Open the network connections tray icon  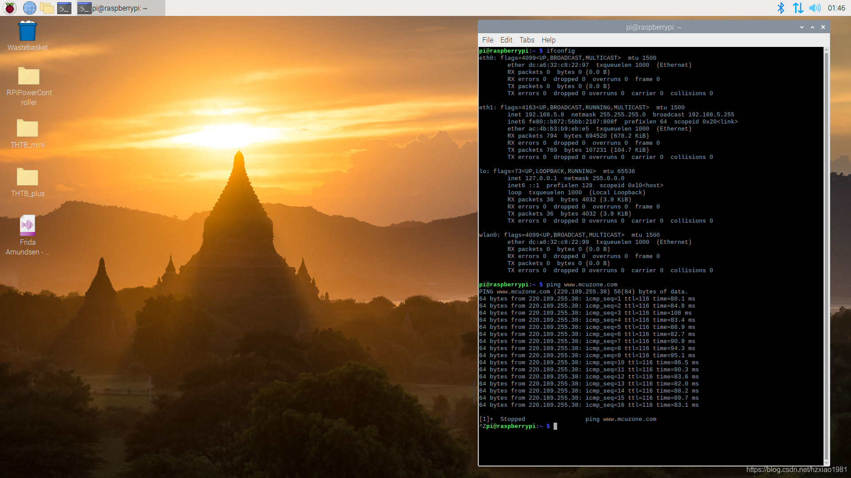pyautogui.click(x=798, y=8)
